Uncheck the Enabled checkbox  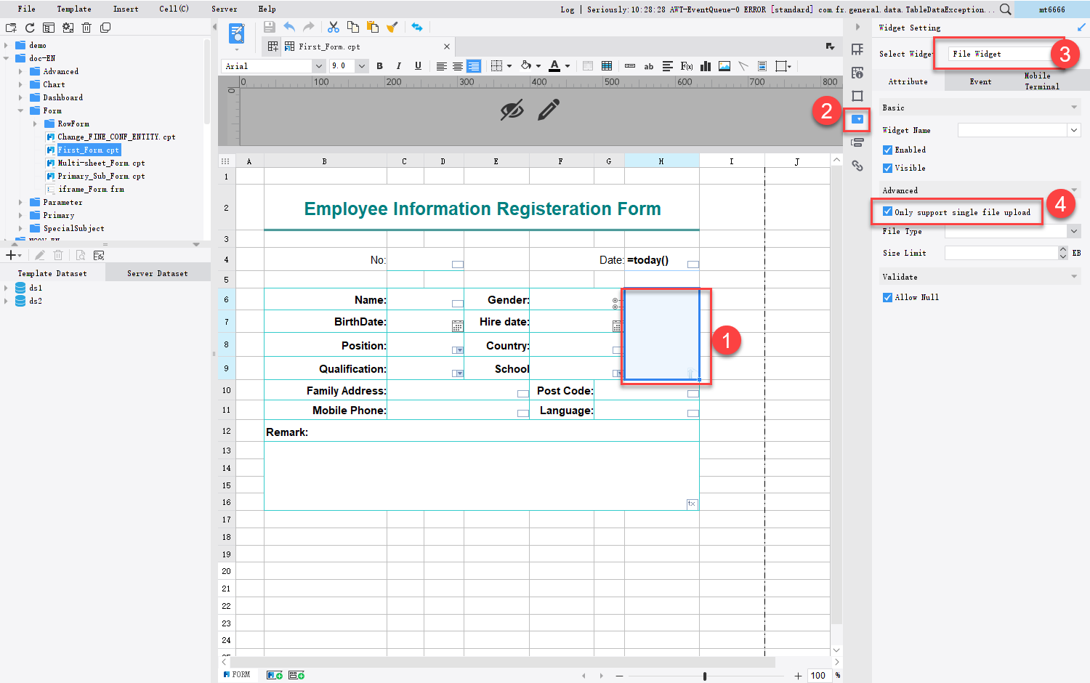click(x=887, y=150)
